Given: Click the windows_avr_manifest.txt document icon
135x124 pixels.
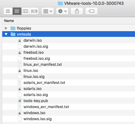Looking at the screenshot, I should click(20, 107).
